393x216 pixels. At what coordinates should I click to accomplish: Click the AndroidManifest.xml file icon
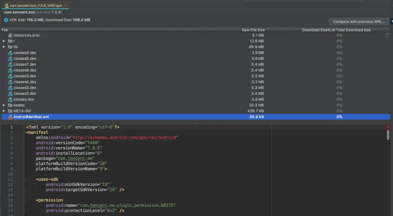(x=10, y=117)
